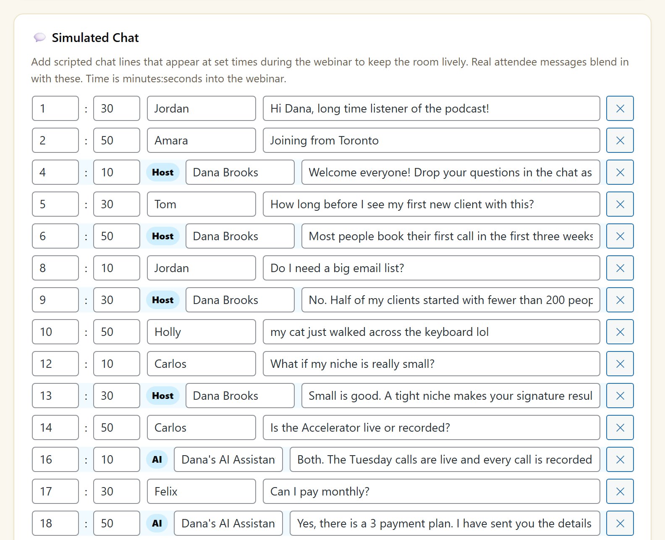This screenshot has height=540, width=665.
Task: Click the 'Can I pay monthly?' message field
Action: point(431,491)
